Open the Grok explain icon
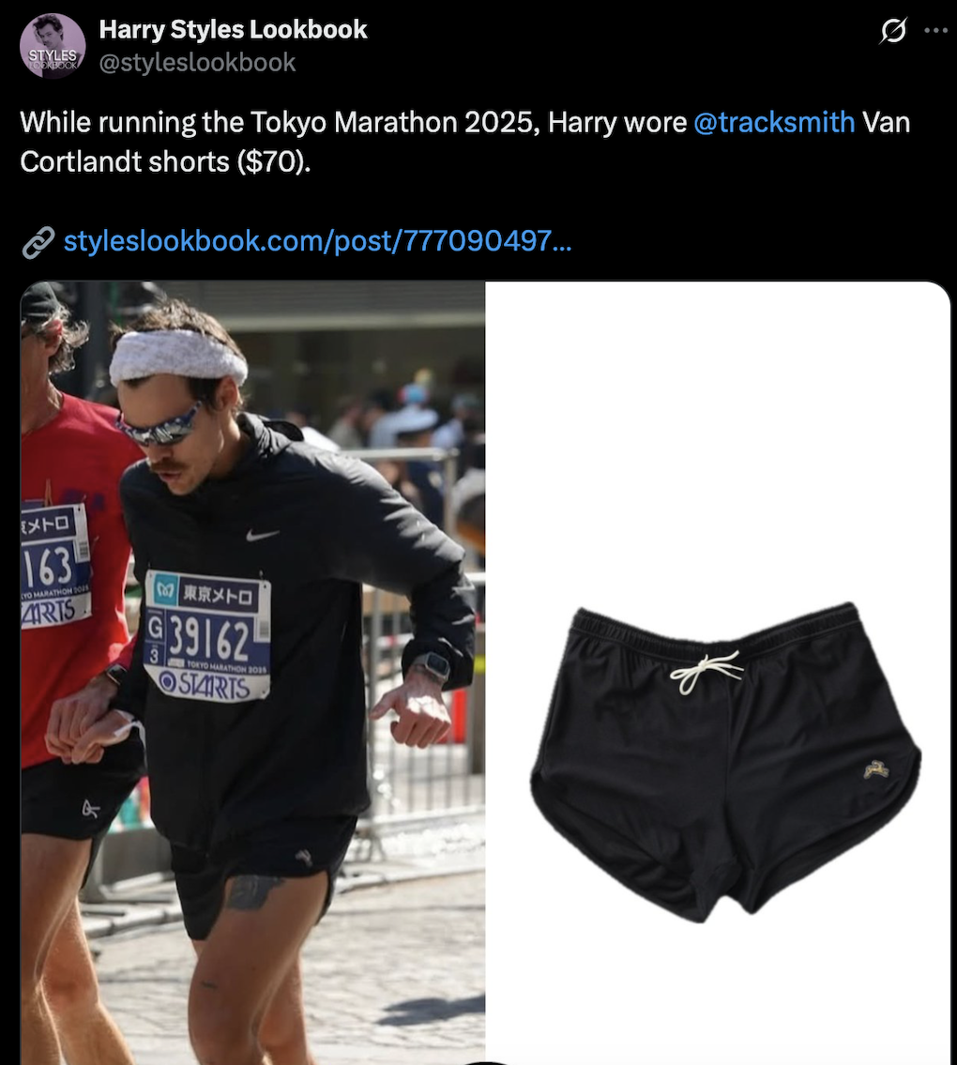 893,31
